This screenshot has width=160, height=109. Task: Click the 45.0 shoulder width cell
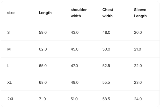tap(74, 49)
